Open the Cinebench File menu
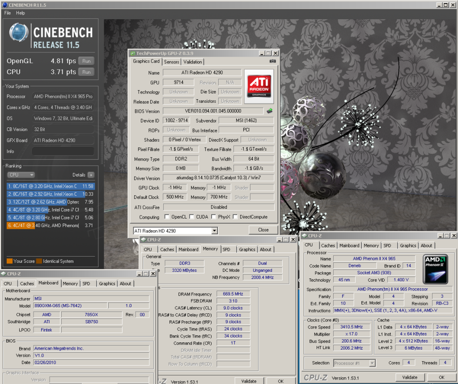The height and width of the screenshot is (384, 458). click(x=7, y=13)
